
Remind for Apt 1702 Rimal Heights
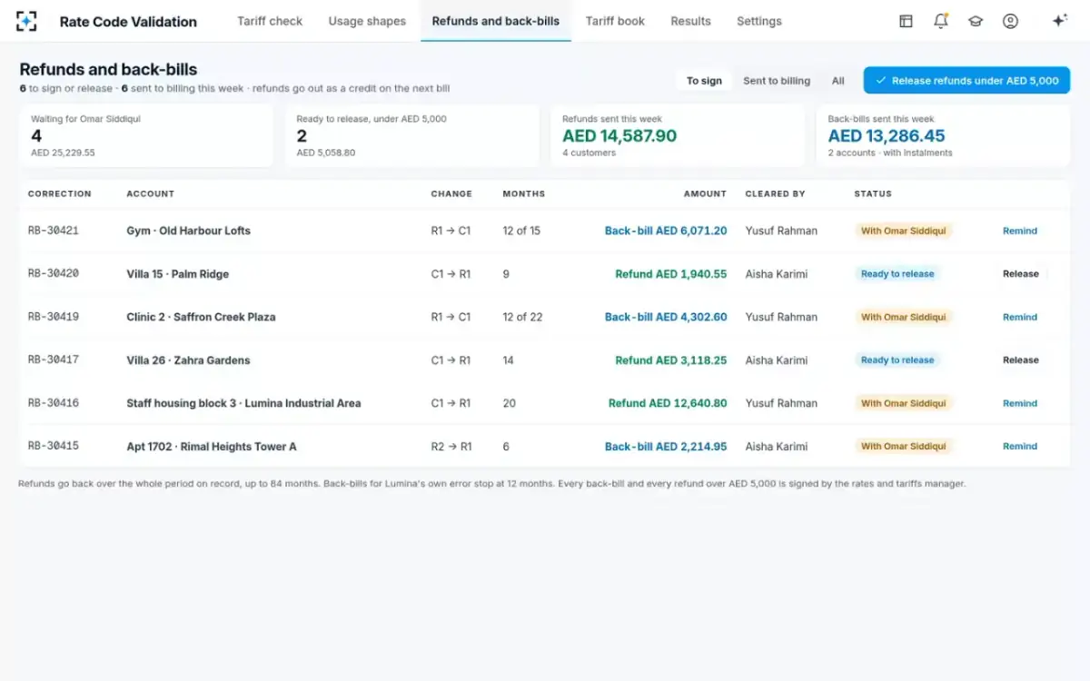click(1019, 446)
